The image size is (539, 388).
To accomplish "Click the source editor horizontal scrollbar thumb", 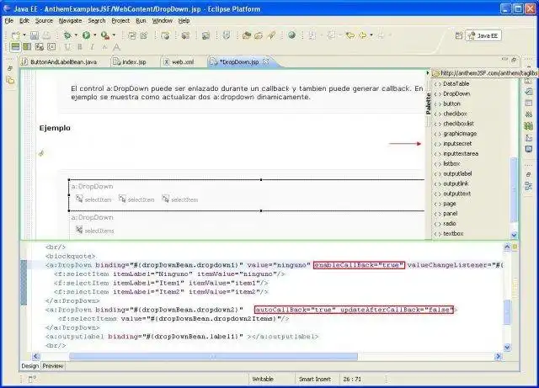I will 213,356.
